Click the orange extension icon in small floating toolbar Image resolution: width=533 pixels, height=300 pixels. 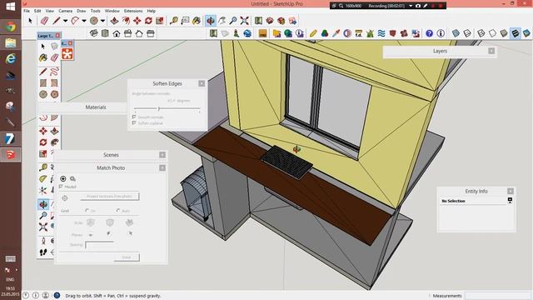click(67, 53)
